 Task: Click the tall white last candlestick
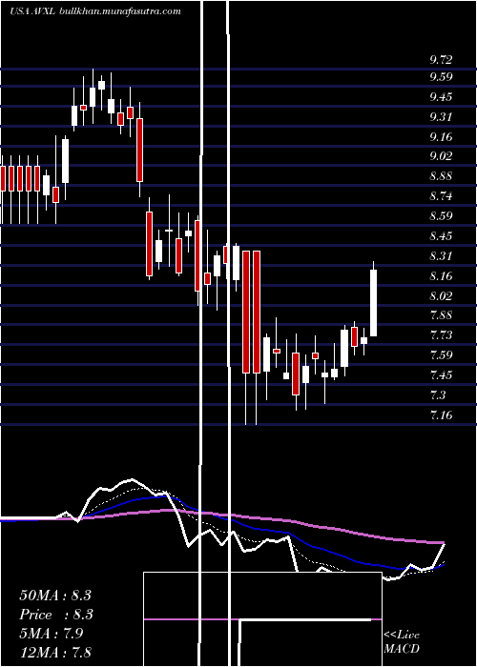click(374, 302)
